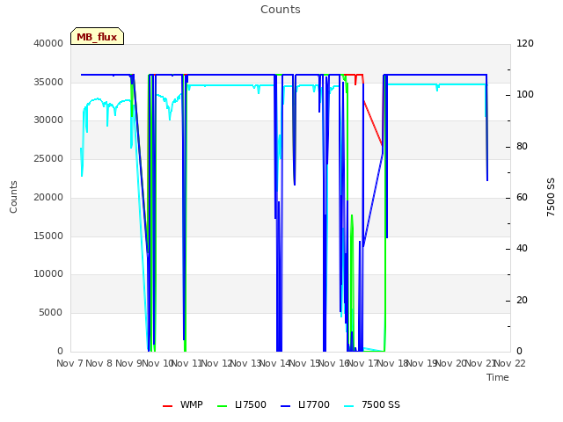The height and width of the screenshot is (422, 563).
Task: Click the 'Time' x-axis label
Action: point(498,377)
